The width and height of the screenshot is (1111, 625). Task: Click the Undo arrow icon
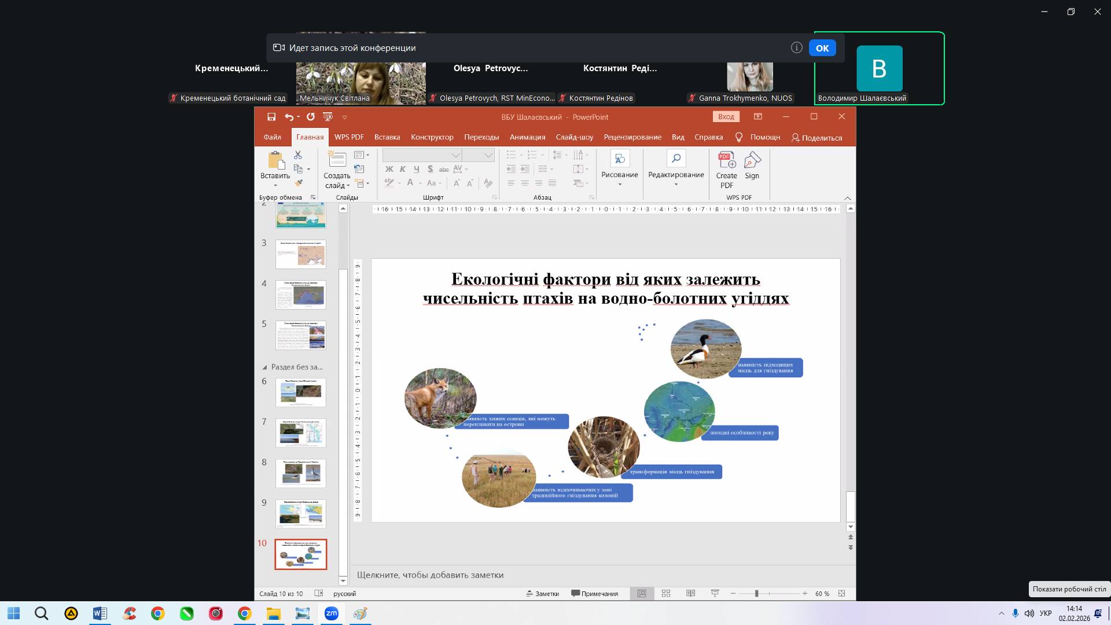click(289, 117)
